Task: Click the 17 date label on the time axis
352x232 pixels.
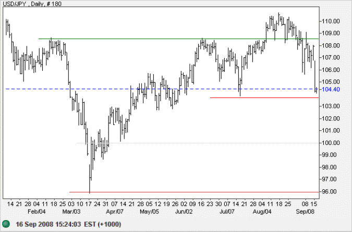Action: click(89, 204)
